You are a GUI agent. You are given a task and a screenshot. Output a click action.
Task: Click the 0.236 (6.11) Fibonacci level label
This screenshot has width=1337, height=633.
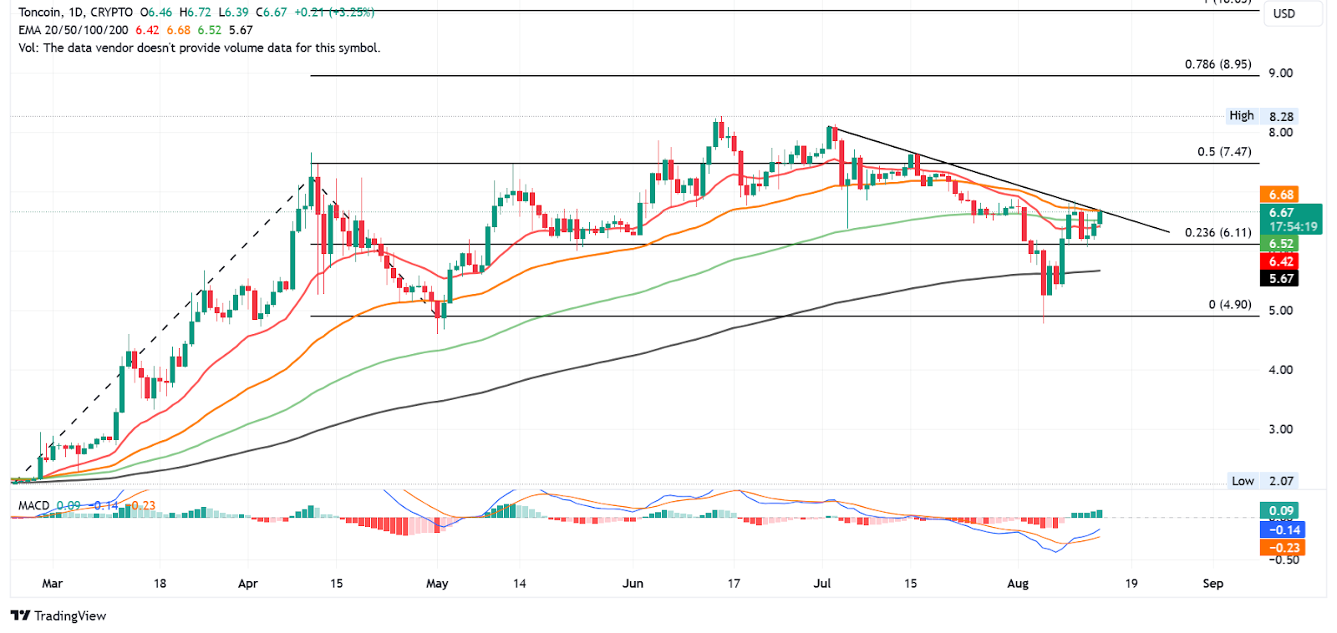1218,232
